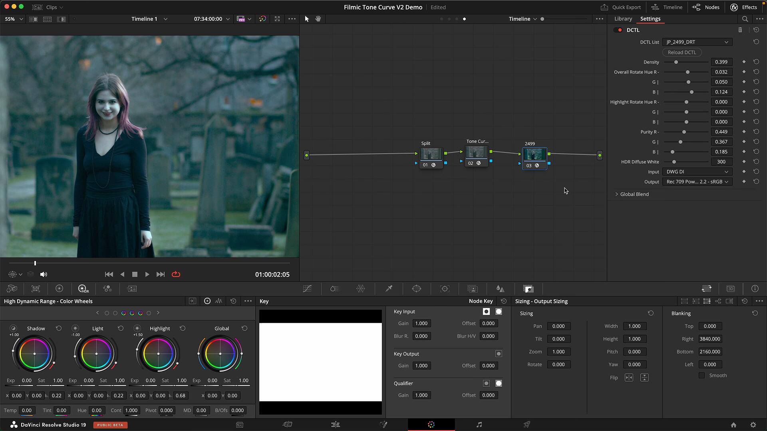Switch to the Library tab

point(623,19)
